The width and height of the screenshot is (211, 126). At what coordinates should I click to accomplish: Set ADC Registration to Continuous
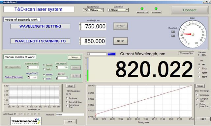(x=67, y=98)
